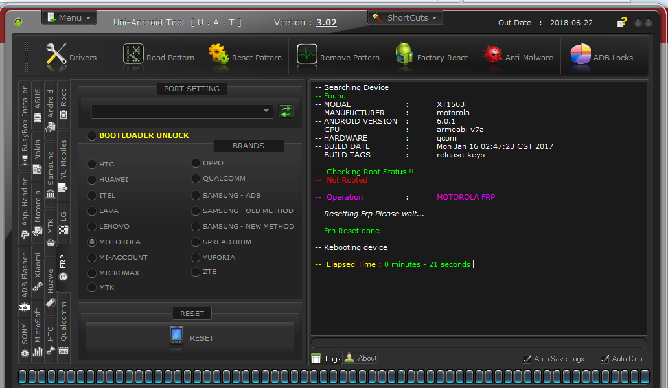Click the Reset Pattern gears icon
The height and width of the screenshot is (388, 668).
(x=218, y=54)
